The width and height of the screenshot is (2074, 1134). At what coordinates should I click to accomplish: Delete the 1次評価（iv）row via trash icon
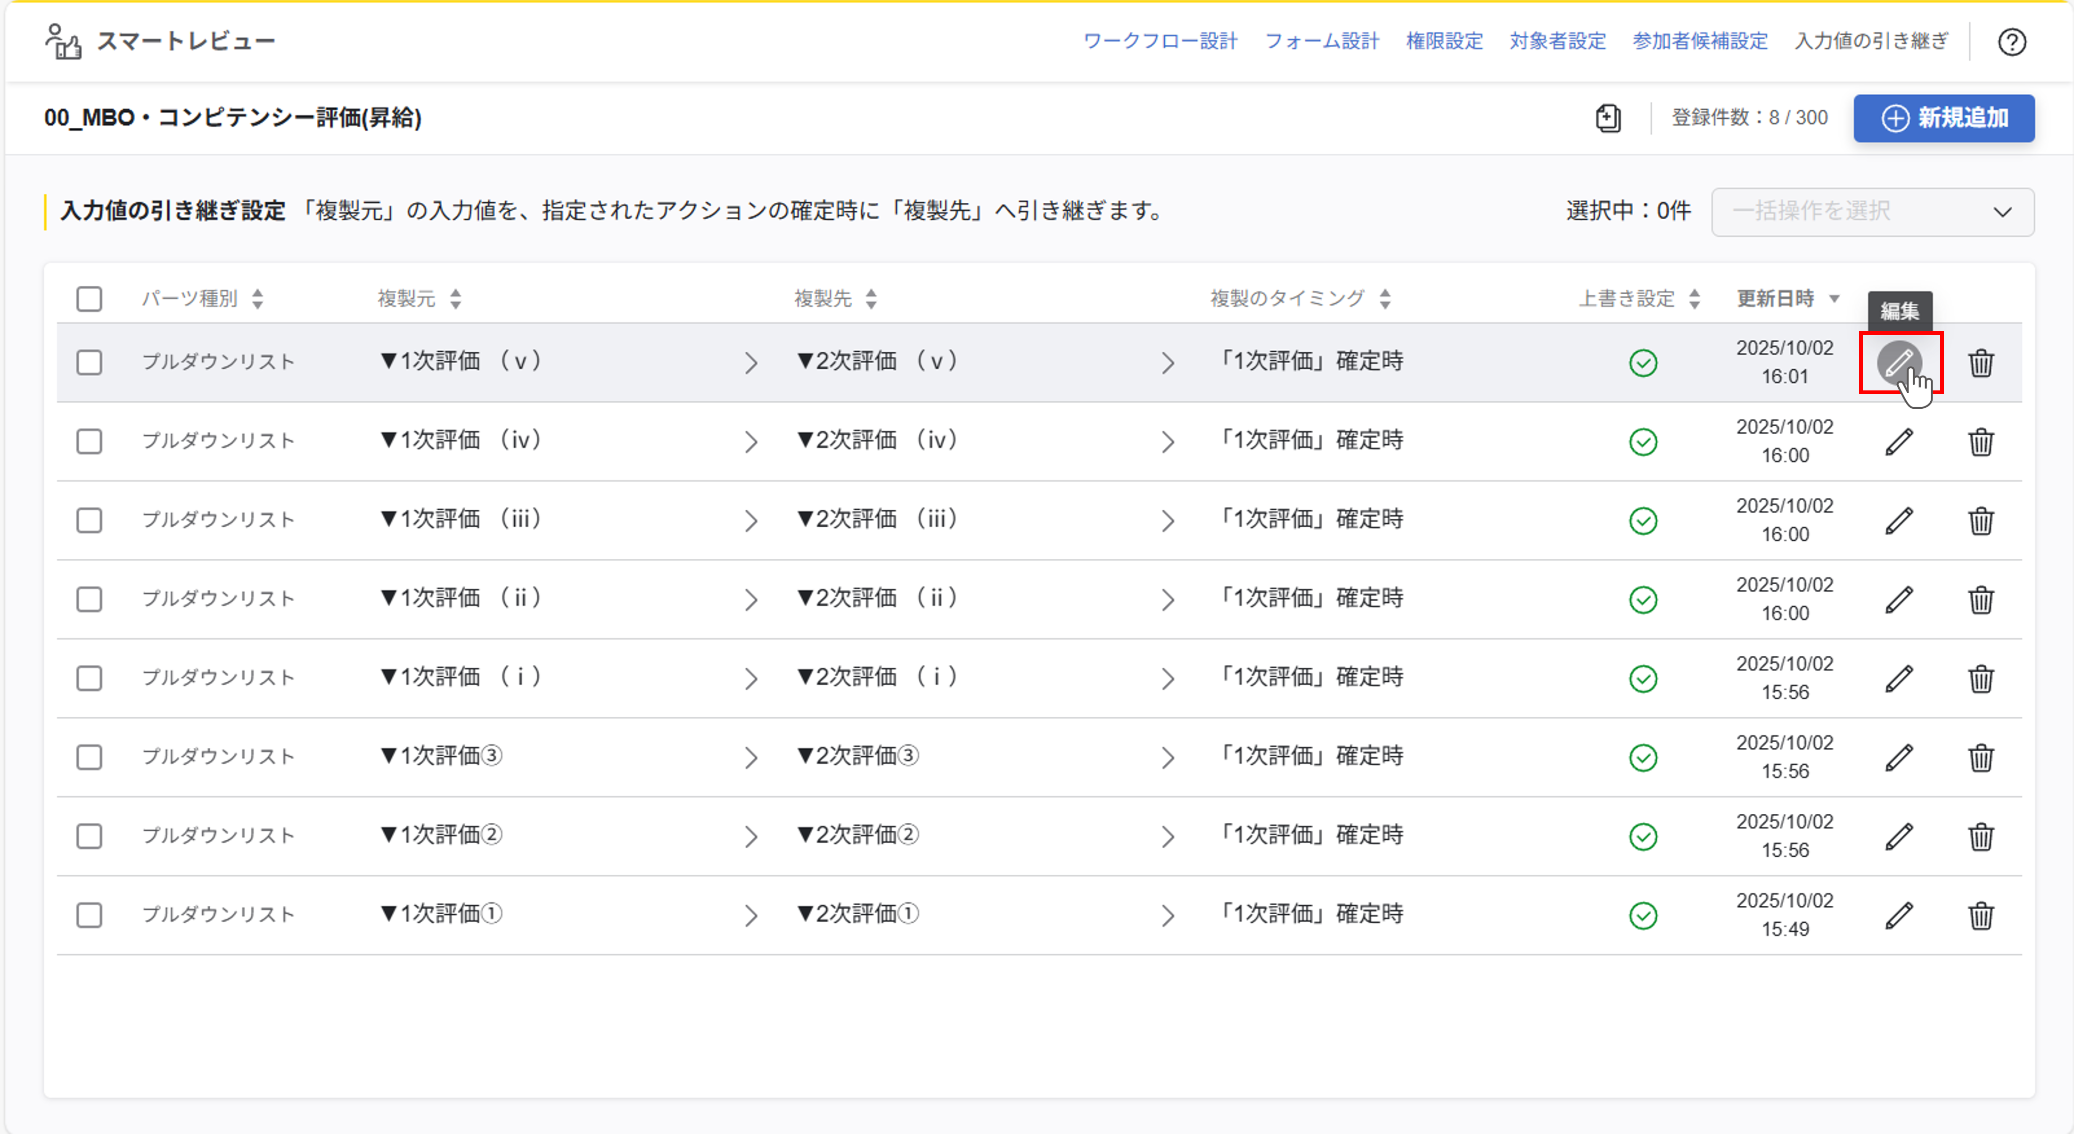tap(1981, 441)
